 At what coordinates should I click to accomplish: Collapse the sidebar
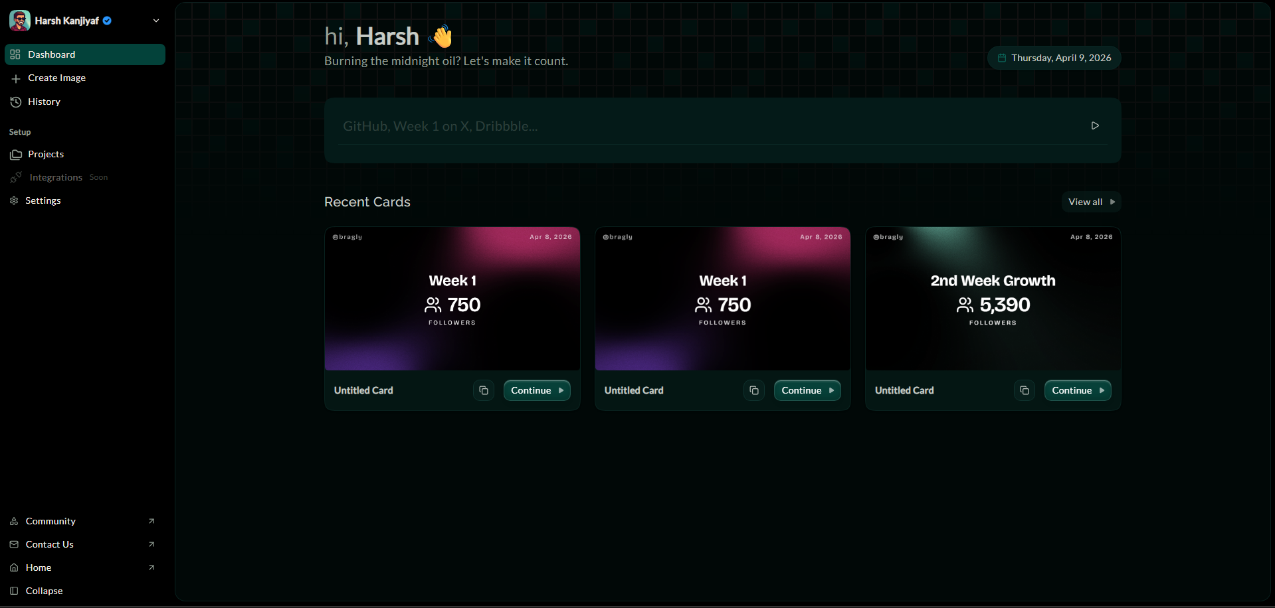tap(44, 591)
